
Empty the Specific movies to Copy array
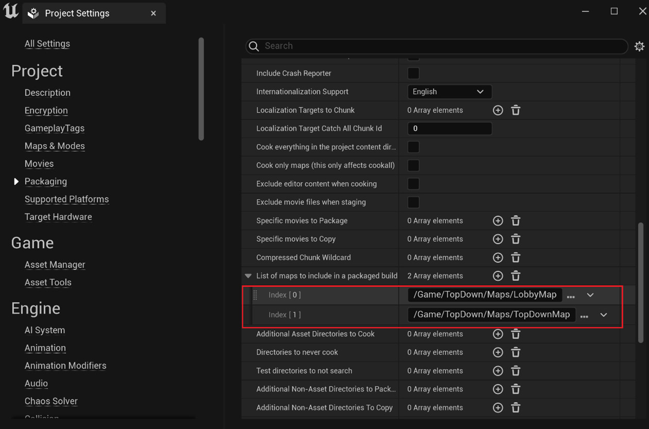516,239
